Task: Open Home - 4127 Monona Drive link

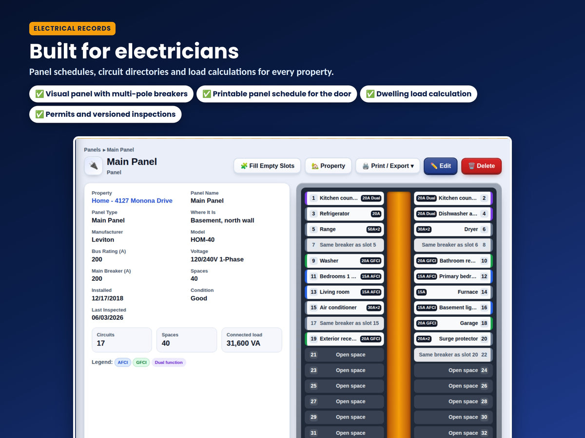Action: [x=132, y=201]
